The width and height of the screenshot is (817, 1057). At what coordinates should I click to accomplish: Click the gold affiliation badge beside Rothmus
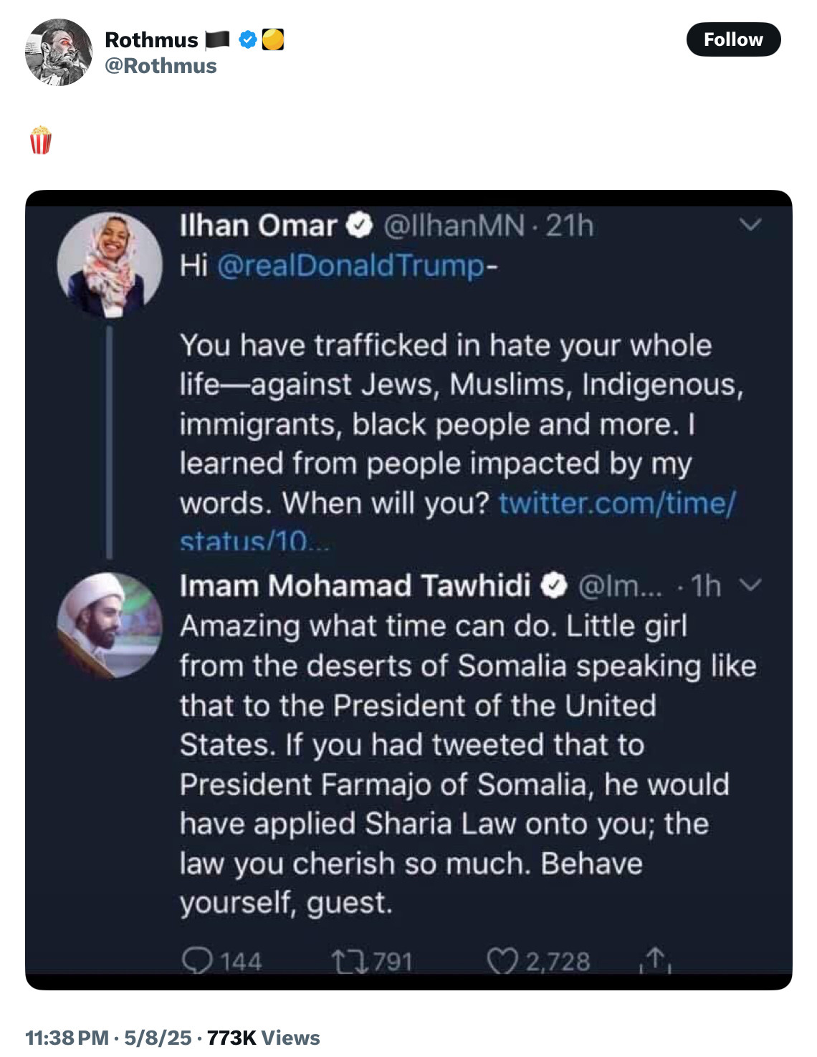click(273, 39)
